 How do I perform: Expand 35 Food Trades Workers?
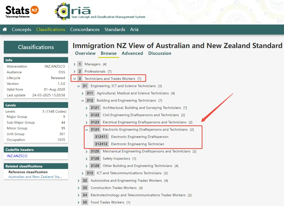79,202
